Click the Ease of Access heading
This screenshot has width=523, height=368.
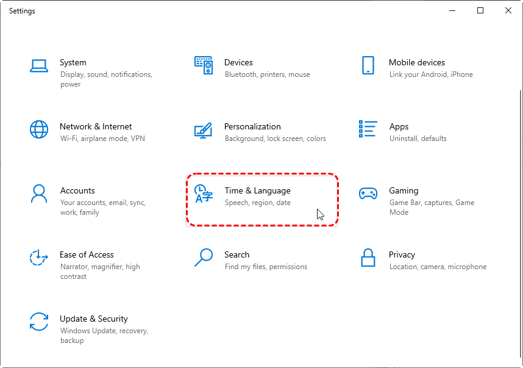coord(87,254)
